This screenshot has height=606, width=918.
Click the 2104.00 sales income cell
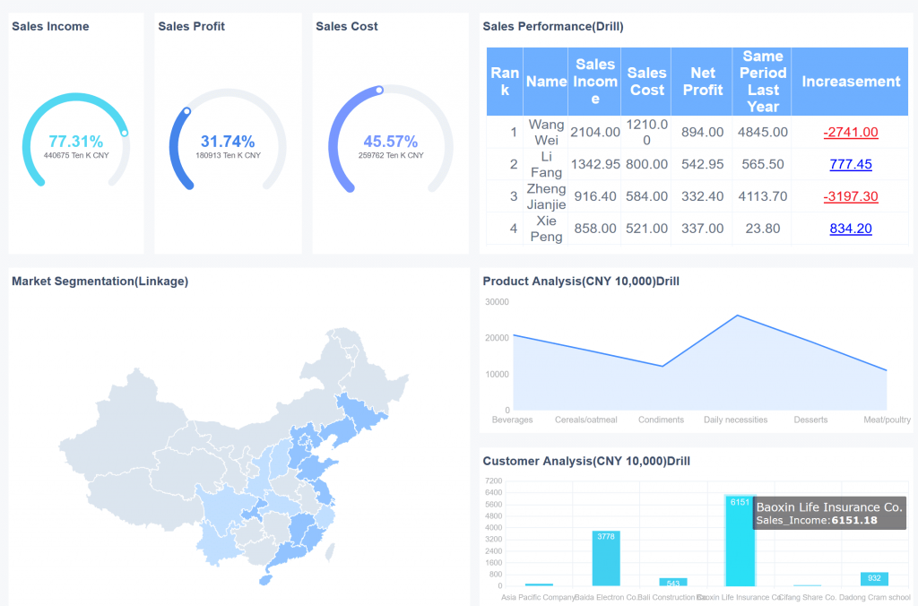(595, 132)
